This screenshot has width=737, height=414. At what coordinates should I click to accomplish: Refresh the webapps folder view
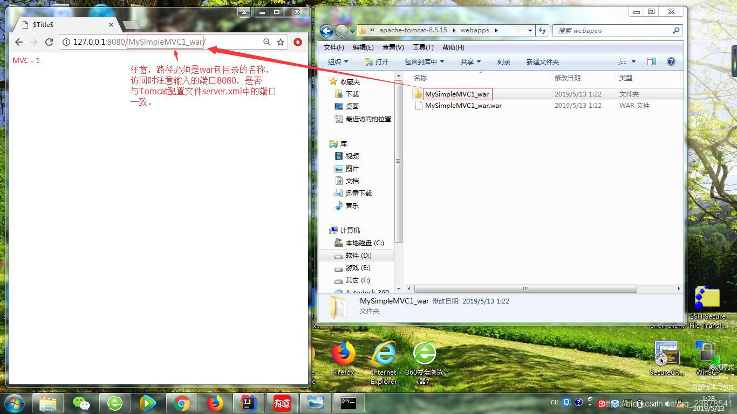542,31
